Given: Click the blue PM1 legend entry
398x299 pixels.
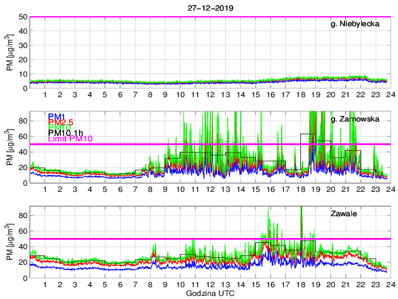Looking at the screenshot, I should (x=57, y=116).
